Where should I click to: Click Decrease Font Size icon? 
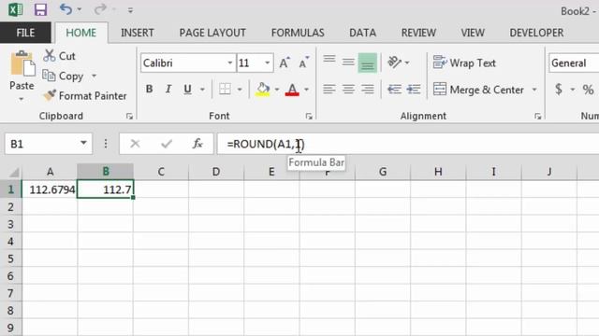click(x=303, y=63)
